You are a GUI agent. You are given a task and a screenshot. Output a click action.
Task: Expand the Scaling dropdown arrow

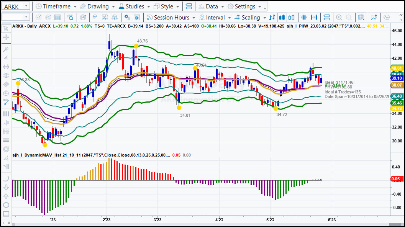click(x=264, y=18)
